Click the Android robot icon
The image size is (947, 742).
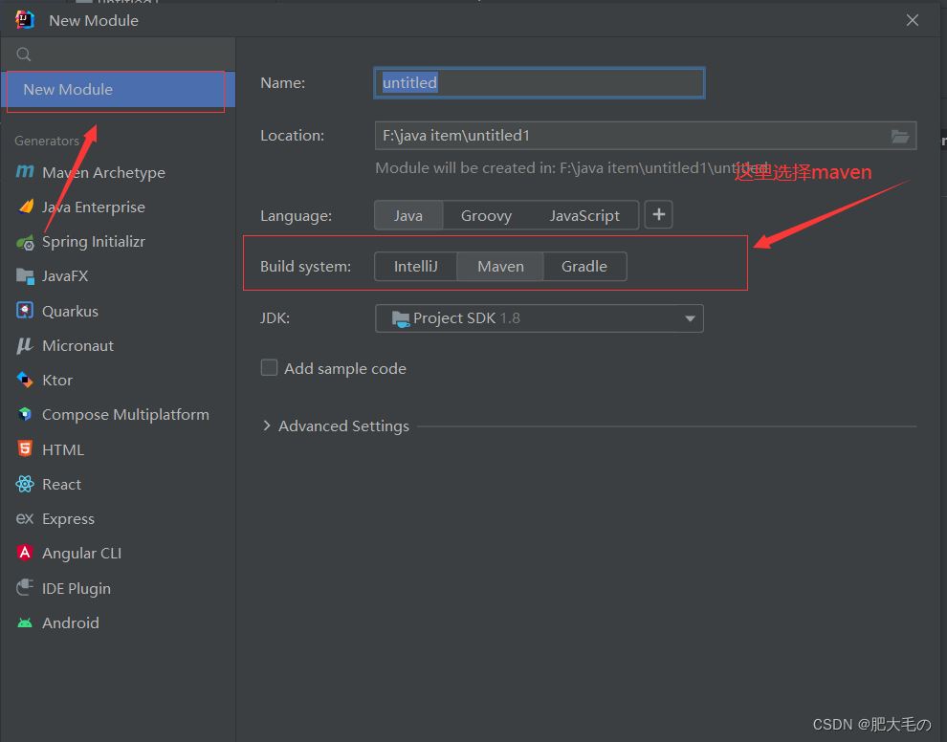(x=25, y=623)
